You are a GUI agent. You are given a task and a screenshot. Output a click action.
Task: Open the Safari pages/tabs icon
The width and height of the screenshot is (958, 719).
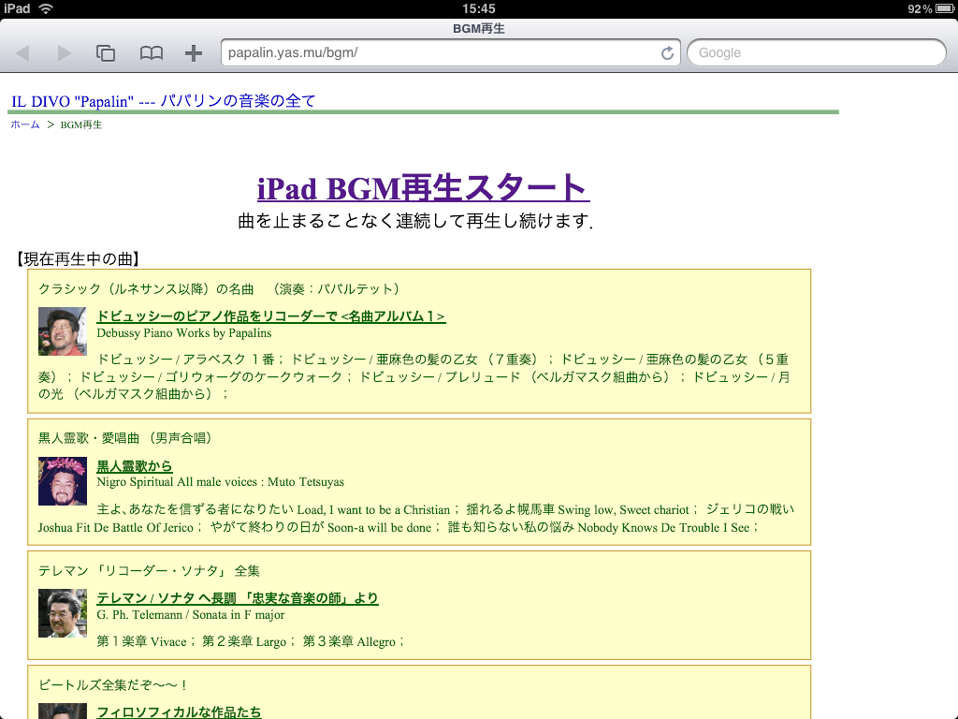(x=106, y=53)
